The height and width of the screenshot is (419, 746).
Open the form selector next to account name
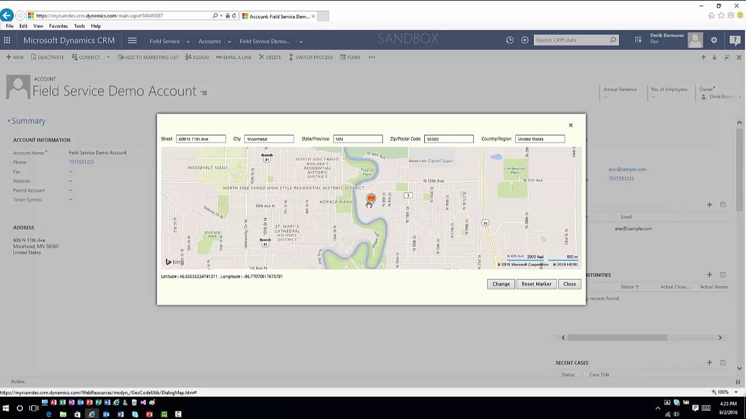pos(203,93)
